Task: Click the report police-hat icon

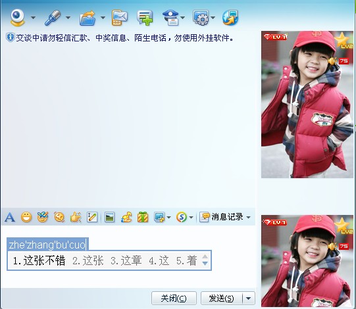Action: tap(170, 18)
